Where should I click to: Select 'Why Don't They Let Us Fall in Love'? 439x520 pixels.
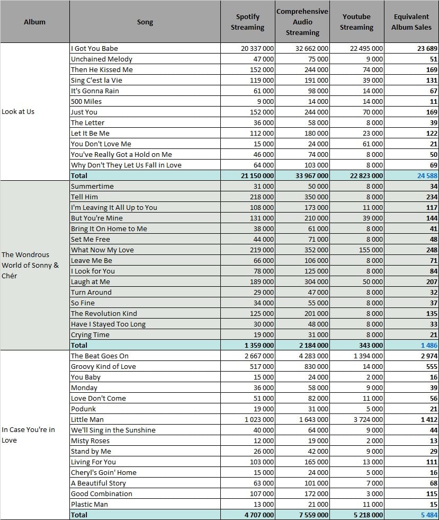[126, 165]
